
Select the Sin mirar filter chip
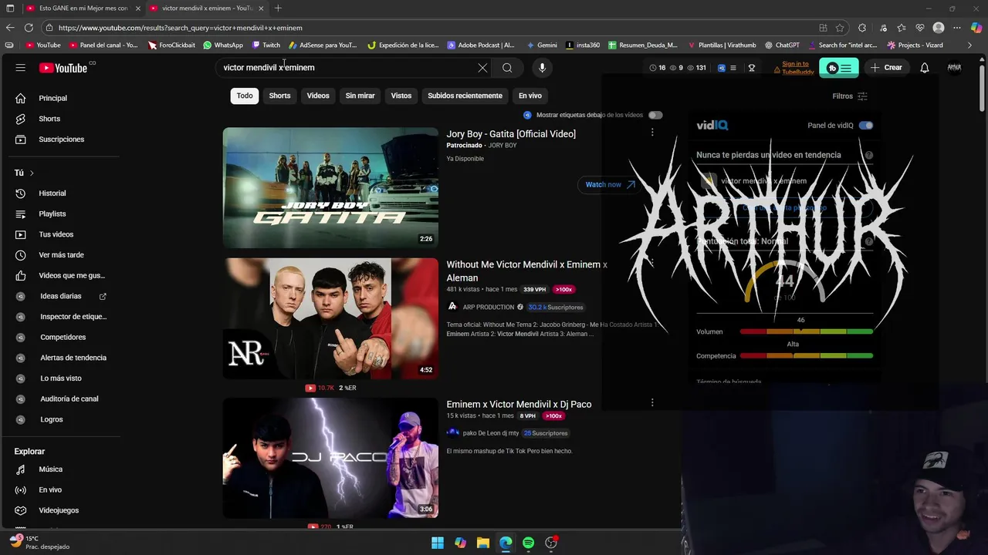[x=360, y=96]
